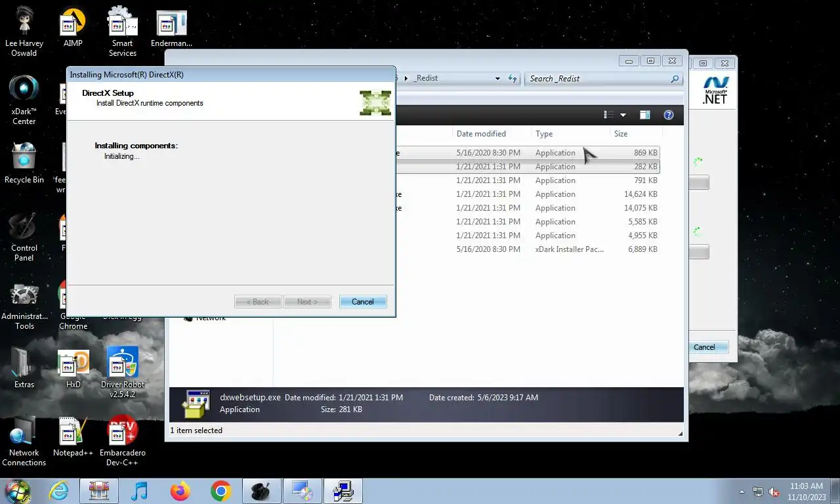Viewport: 840px width, 504px height.
Task: Cancel the Microsoft .NET installer window
Action: [704, 347]
